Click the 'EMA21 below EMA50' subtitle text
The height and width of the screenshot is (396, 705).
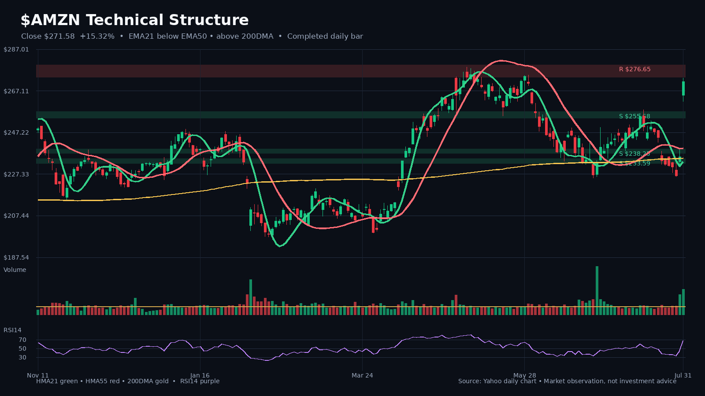tap(167, 36)
